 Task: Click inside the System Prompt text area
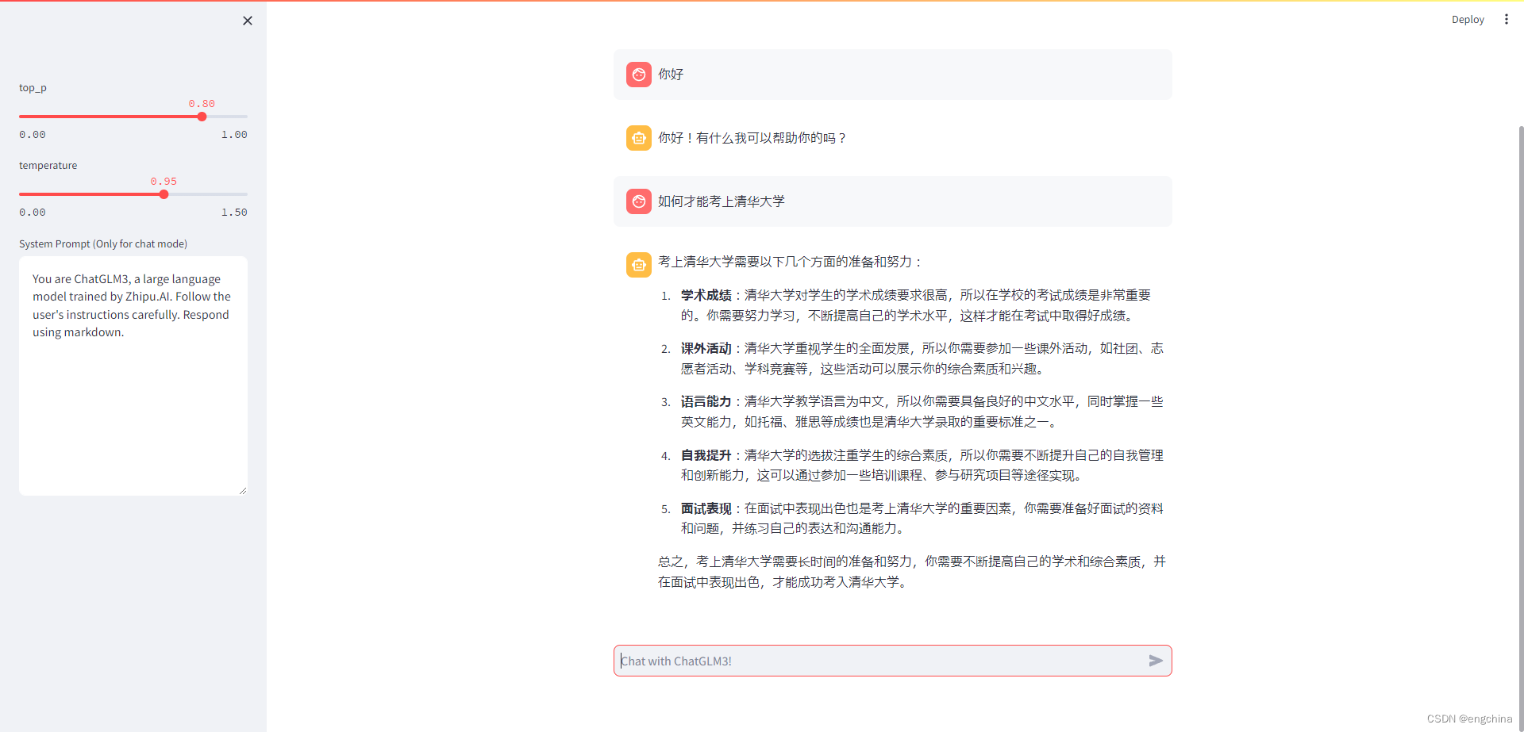coord(133,376)
